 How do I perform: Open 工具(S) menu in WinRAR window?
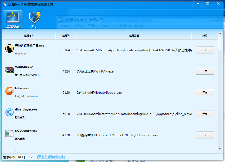(93, 26)
